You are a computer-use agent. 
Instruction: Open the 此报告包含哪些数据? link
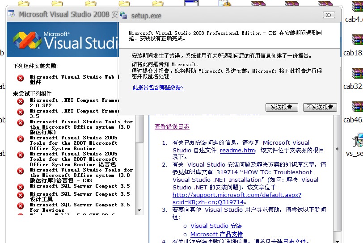click(x=158, y=88)
